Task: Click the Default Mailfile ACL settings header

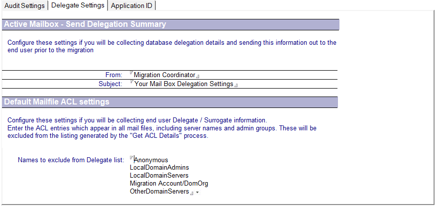Action: [57, 102]
